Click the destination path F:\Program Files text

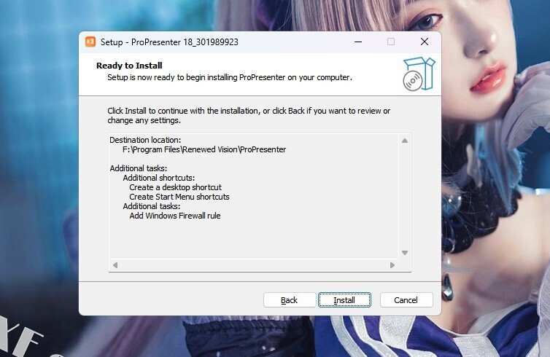(204, 149)
